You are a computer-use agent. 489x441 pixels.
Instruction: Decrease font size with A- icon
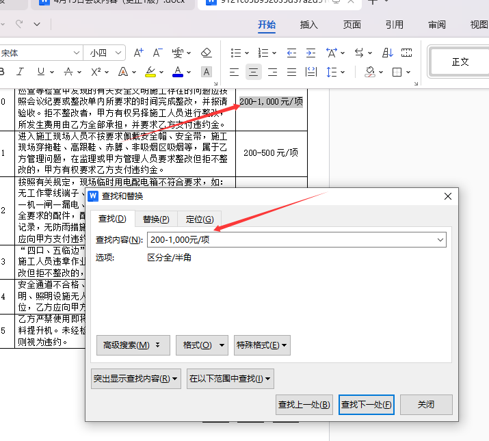158,53
